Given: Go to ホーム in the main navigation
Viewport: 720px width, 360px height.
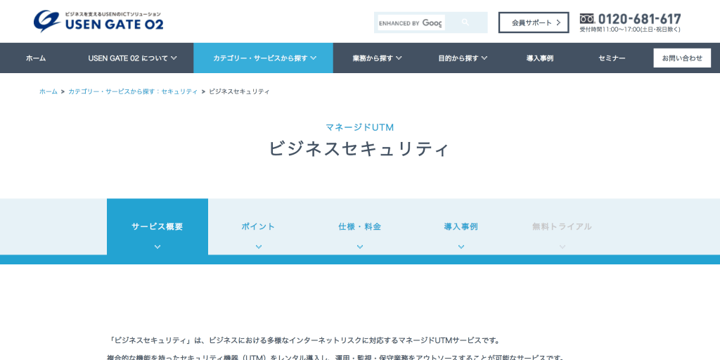Looking at the screenshot, I should [x=36, y=58].
